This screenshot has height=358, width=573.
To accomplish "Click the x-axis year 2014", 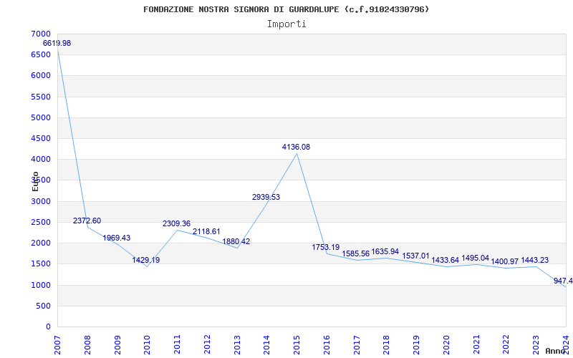I will point(266,345).
